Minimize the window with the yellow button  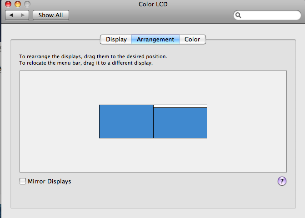click(x=18, y=4)
